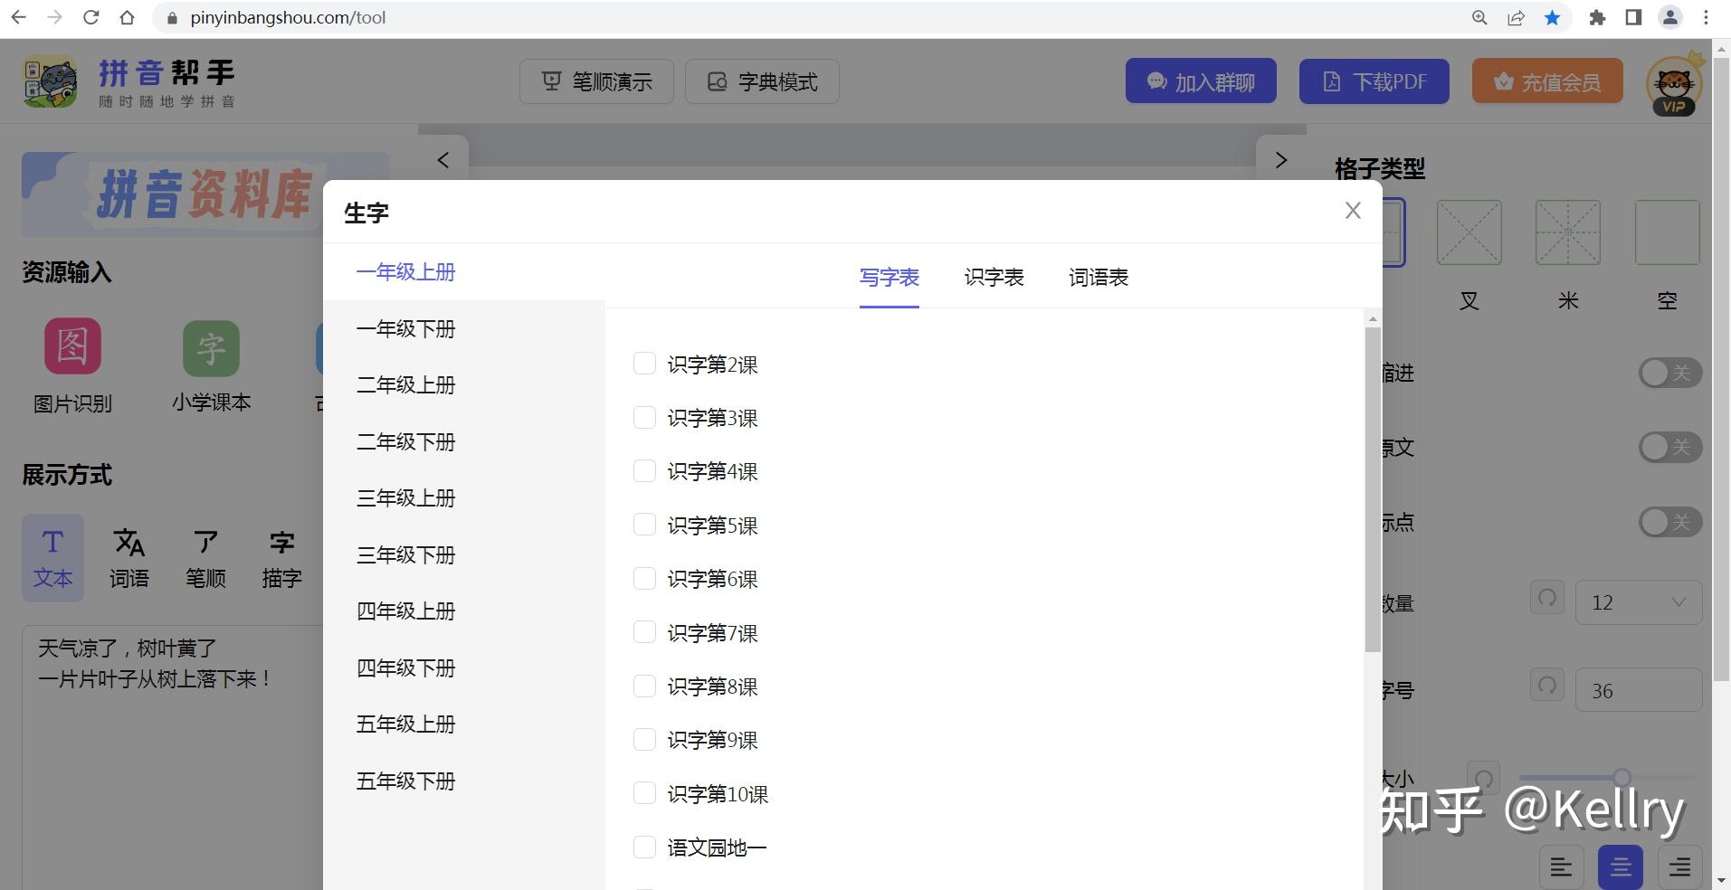Set left text alignment

coord(1561,867)
